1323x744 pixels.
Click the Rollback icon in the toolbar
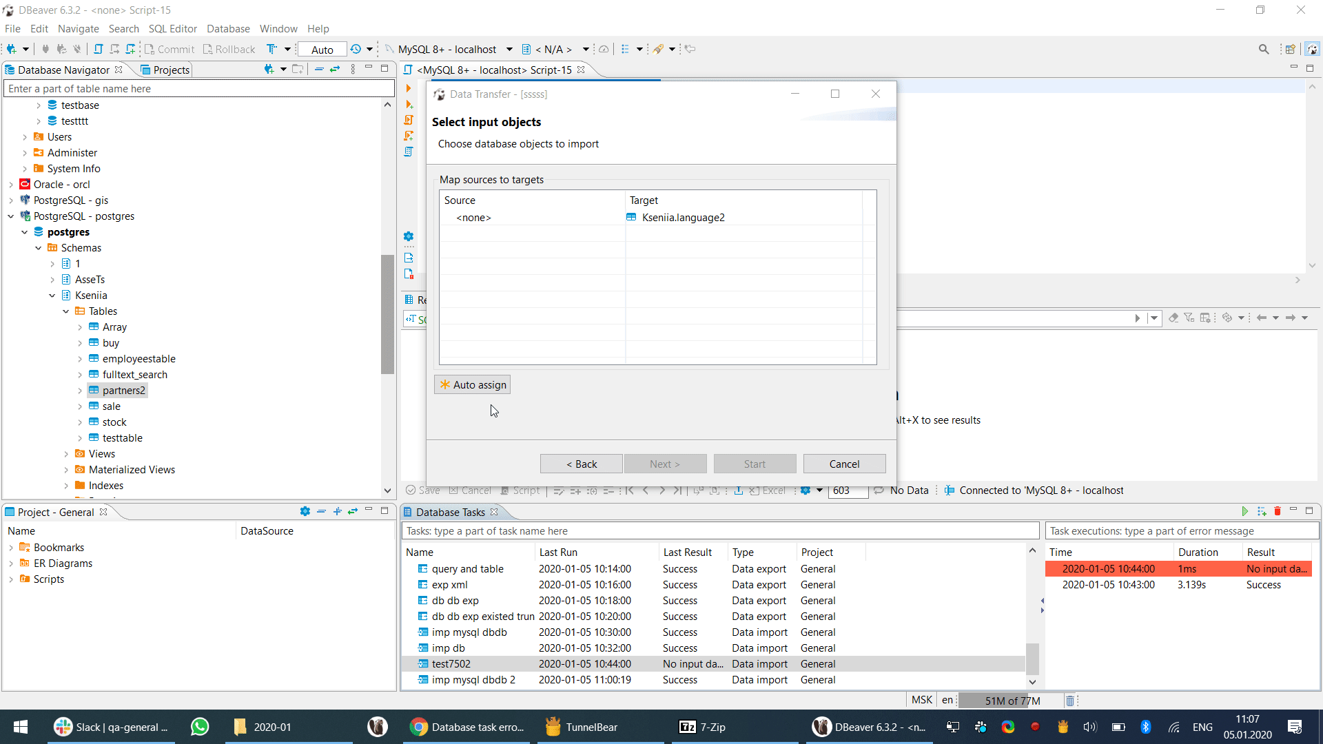207,49
